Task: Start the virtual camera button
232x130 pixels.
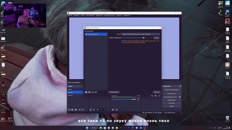Action: point(170,97)
